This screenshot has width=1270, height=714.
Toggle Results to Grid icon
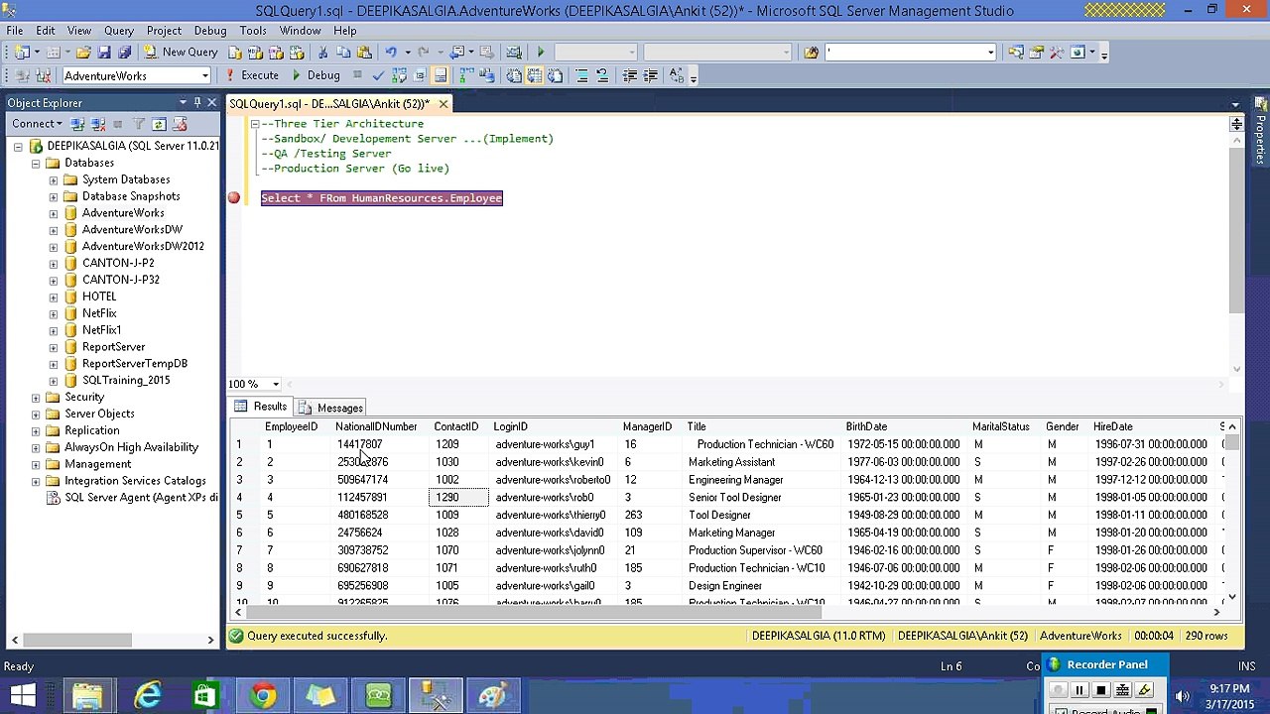(534, 75)
